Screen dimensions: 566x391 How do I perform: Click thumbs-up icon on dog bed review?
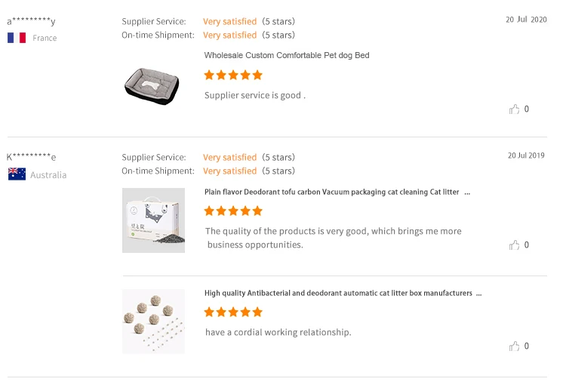tap(515, 109)
